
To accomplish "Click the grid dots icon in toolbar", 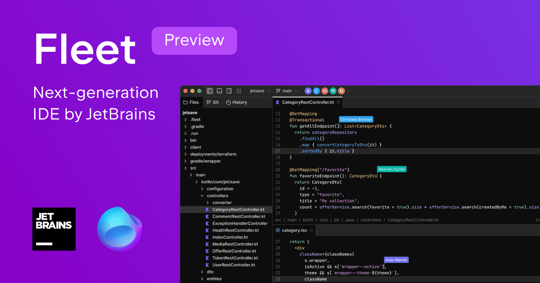I will [239, 91].
